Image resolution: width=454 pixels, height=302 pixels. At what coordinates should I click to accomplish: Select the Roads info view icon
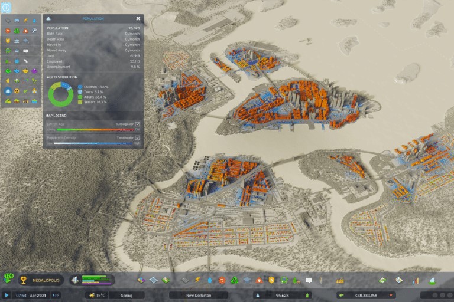coord(8,21)
